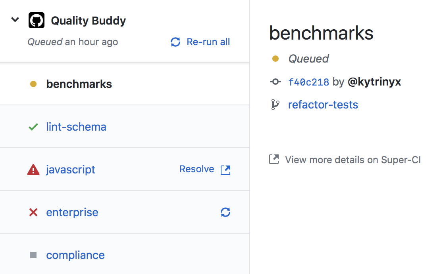Open the compliance check
This screenshot has width=443, height=274.
75,255
